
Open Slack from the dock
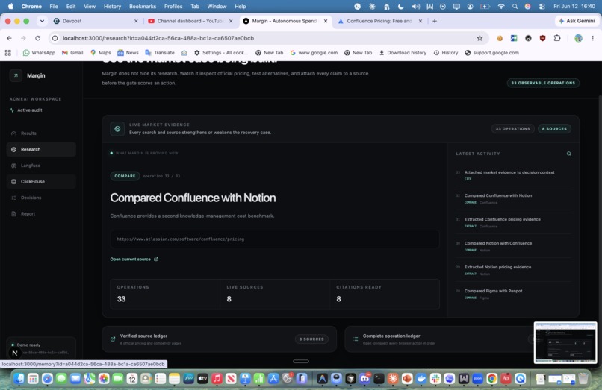pos(435,379)
